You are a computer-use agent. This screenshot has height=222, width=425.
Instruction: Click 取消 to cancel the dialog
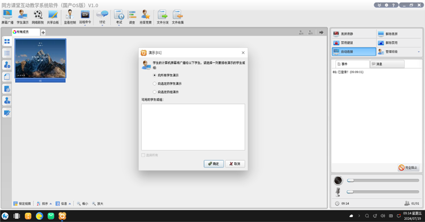(x=235, y=164)
